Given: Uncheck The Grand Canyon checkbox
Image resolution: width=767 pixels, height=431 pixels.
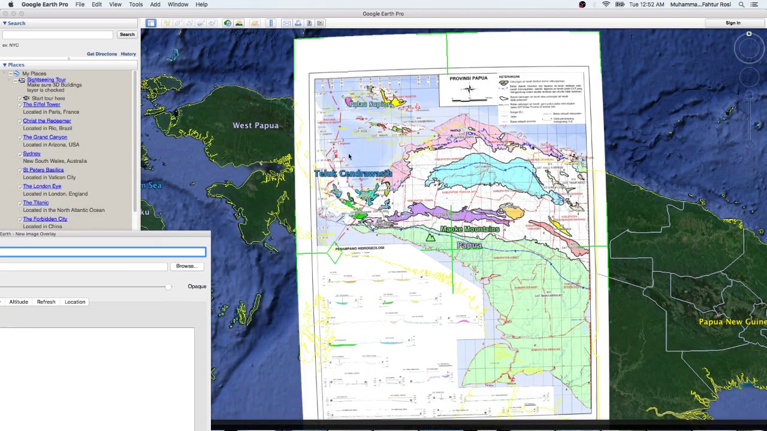Looking at the screenshot, I should (x=20, y=138).
